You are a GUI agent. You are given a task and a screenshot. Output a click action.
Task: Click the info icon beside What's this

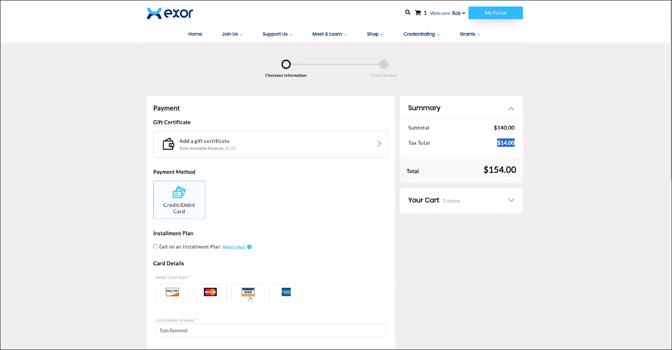tap(249, 247)
